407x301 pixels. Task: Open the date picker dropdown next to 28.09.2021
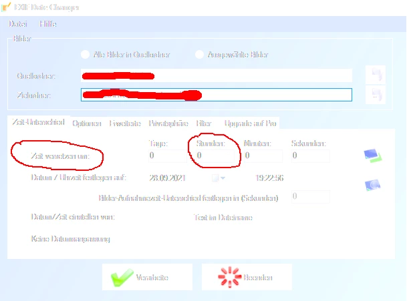[x=223, y=178]
